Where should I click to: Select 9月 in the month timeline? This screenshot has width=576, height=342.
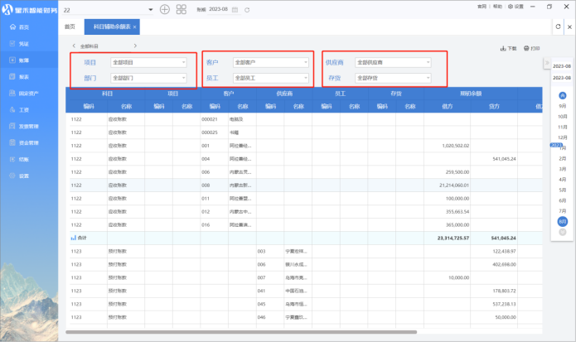563,106
